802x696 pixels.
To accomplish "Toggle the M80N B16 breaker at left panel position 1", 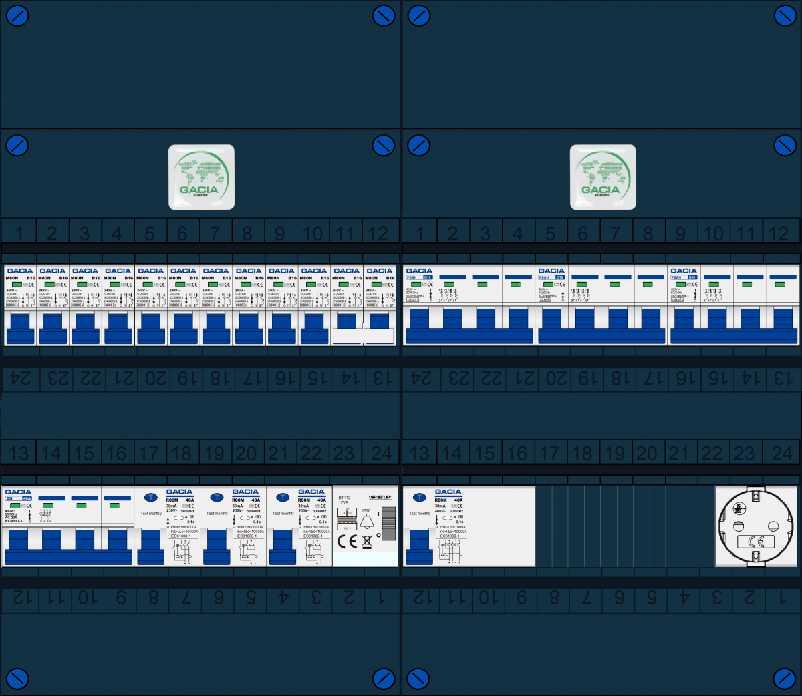I will (x=20, y=327).
